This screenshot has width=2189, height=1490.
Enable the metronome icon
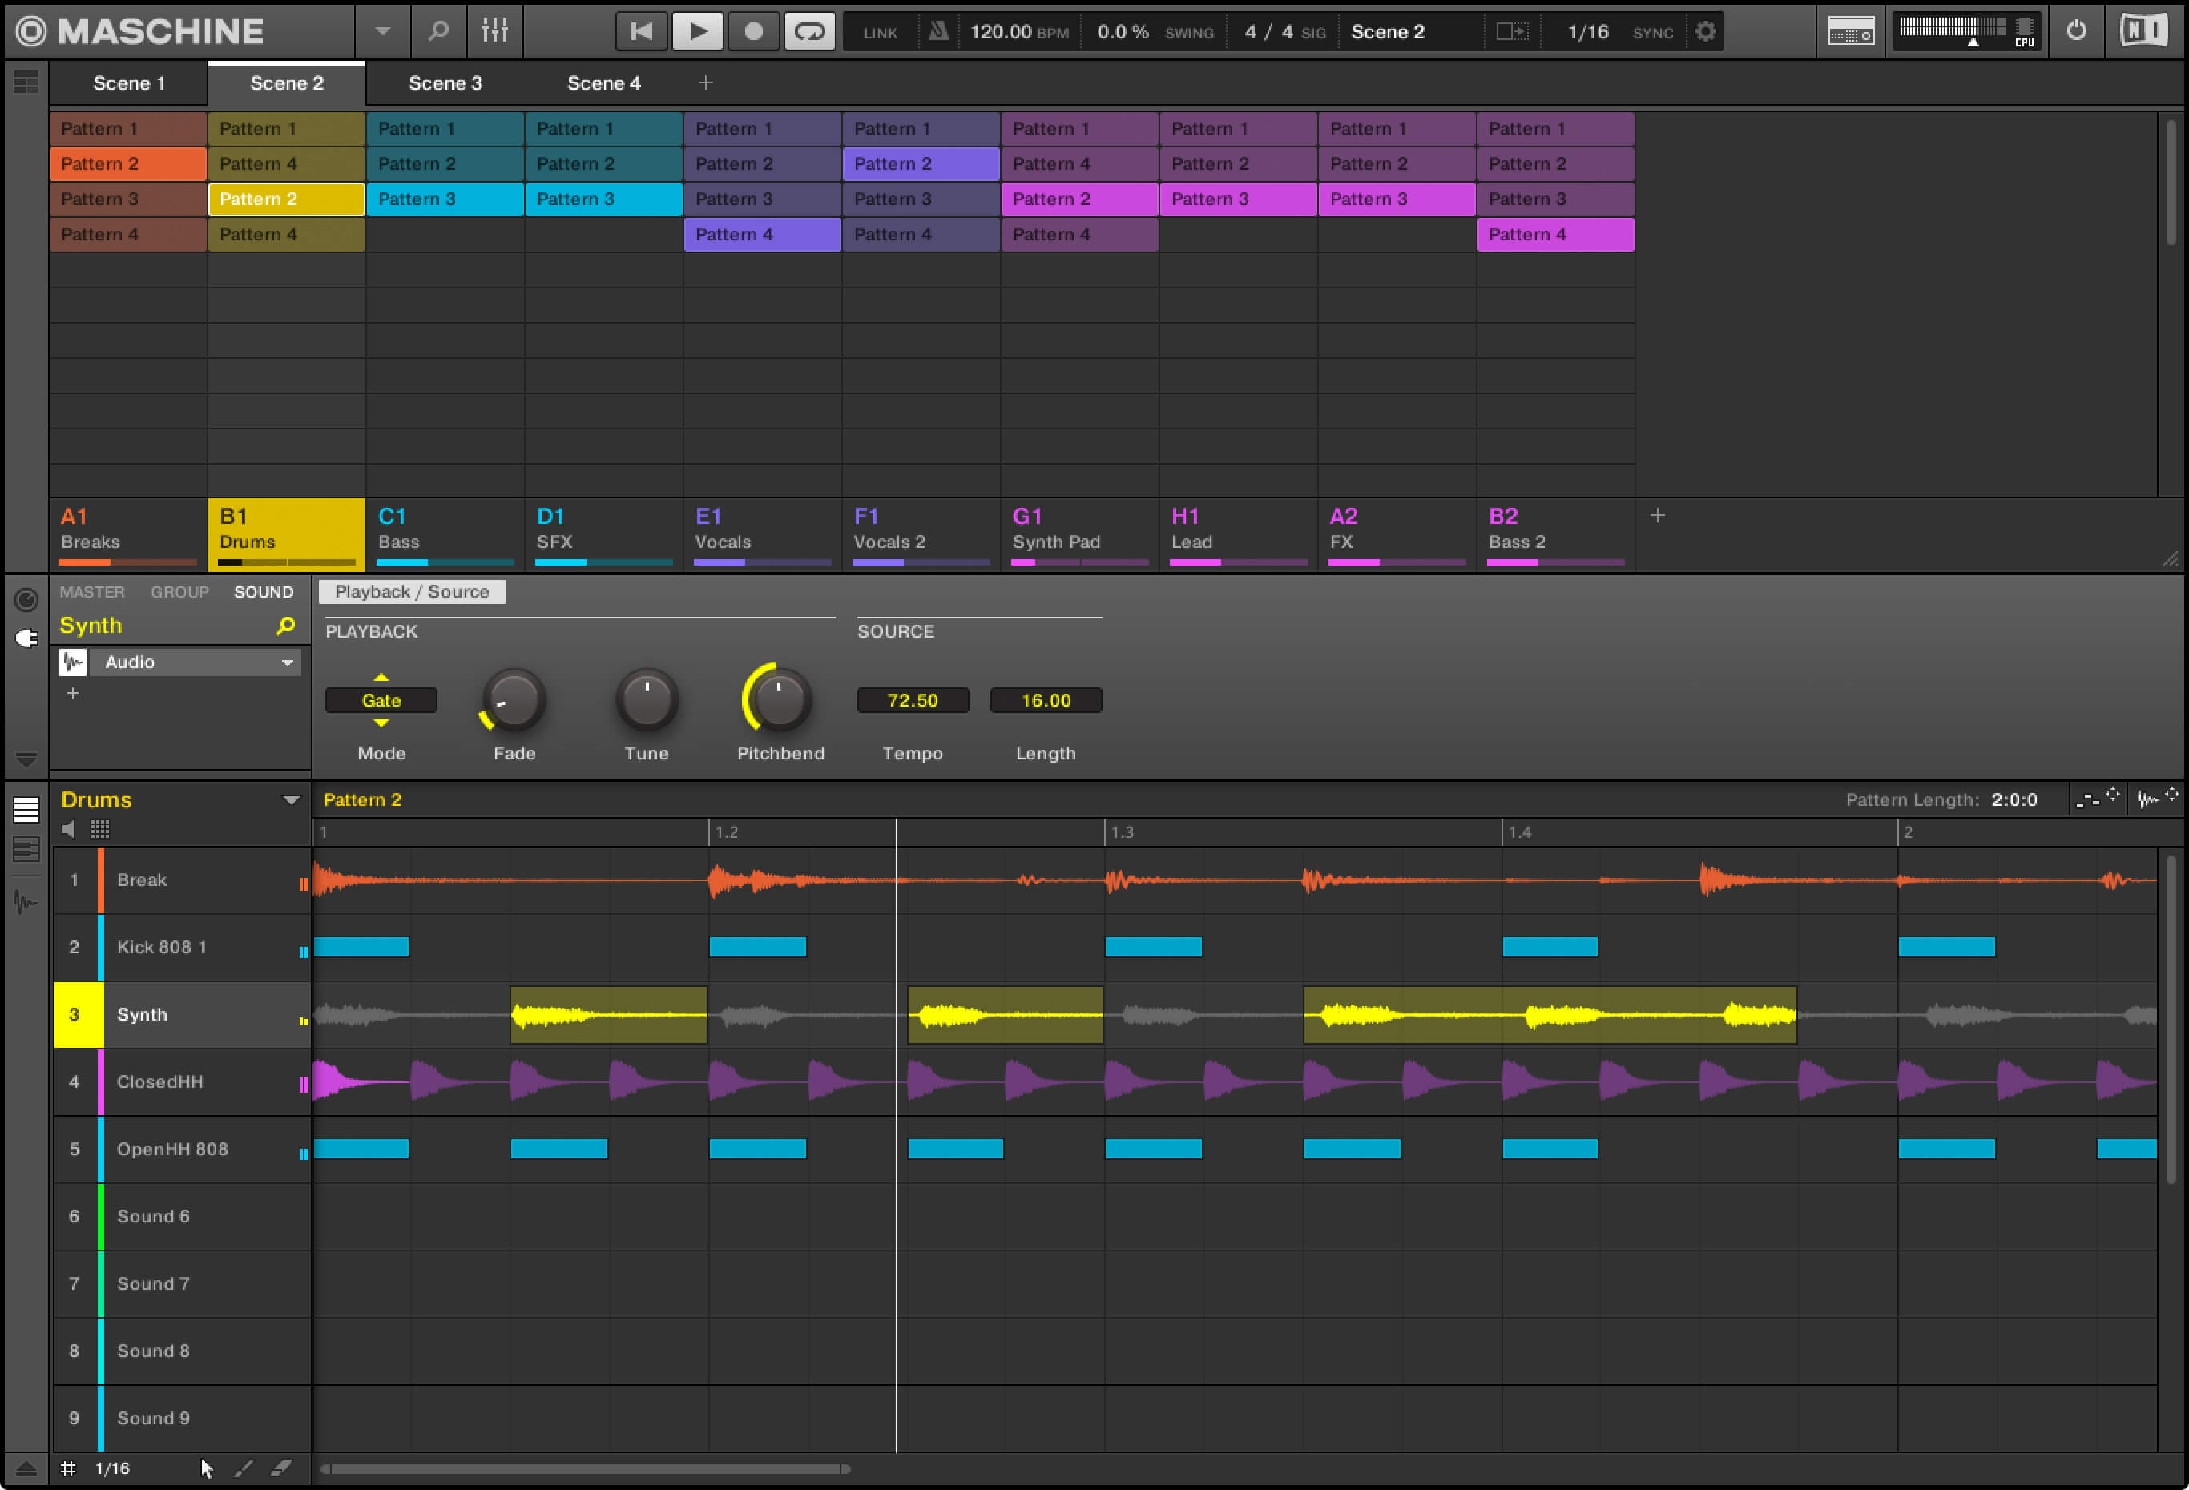(938, 31)
